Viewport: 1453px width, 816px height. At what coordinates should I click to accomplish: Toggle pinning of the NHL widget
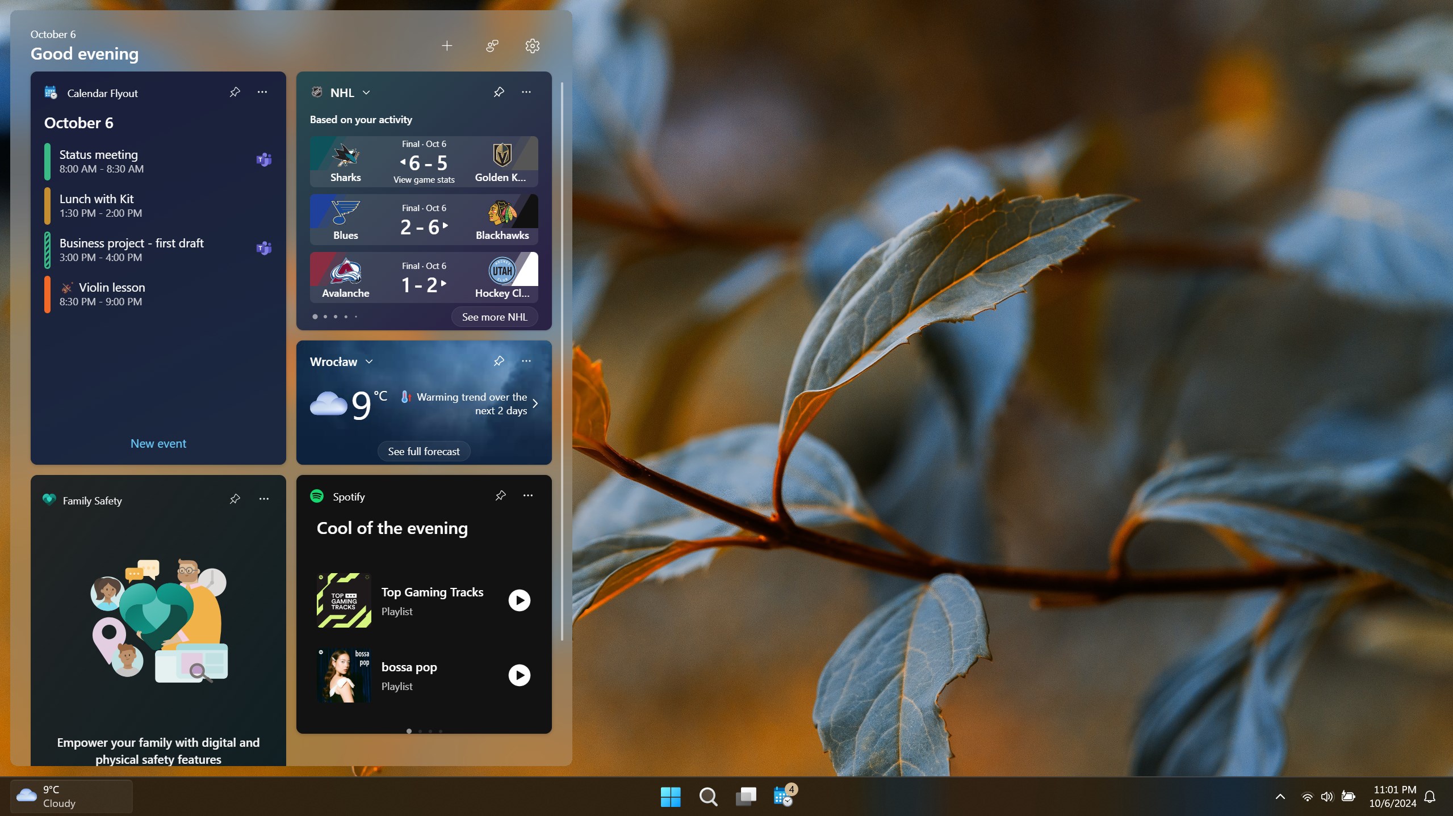point(498,91)
